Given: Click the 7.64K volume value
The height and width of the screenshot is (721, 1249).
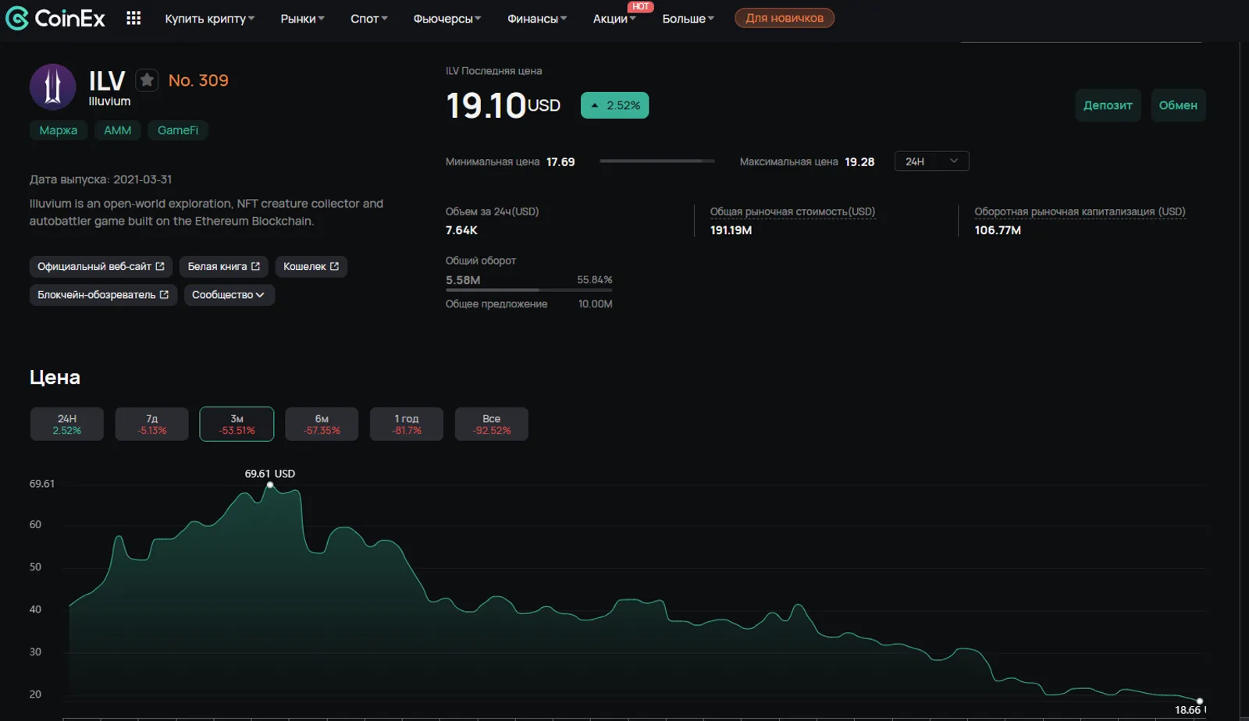Looking at the screenshot, I should pos(461,230).
